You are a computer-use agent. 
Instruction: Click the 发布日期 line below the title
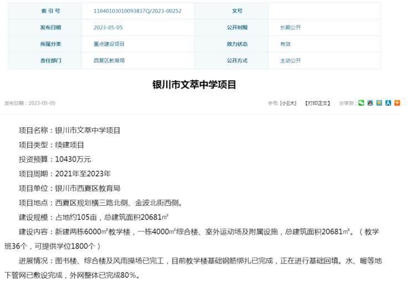(30, 103)
